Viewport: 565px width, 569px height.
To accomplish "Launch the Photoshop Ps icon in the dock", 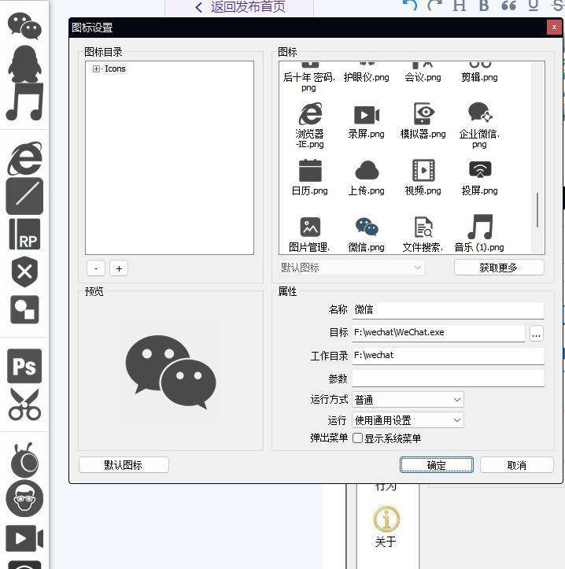I will (24, 366).
